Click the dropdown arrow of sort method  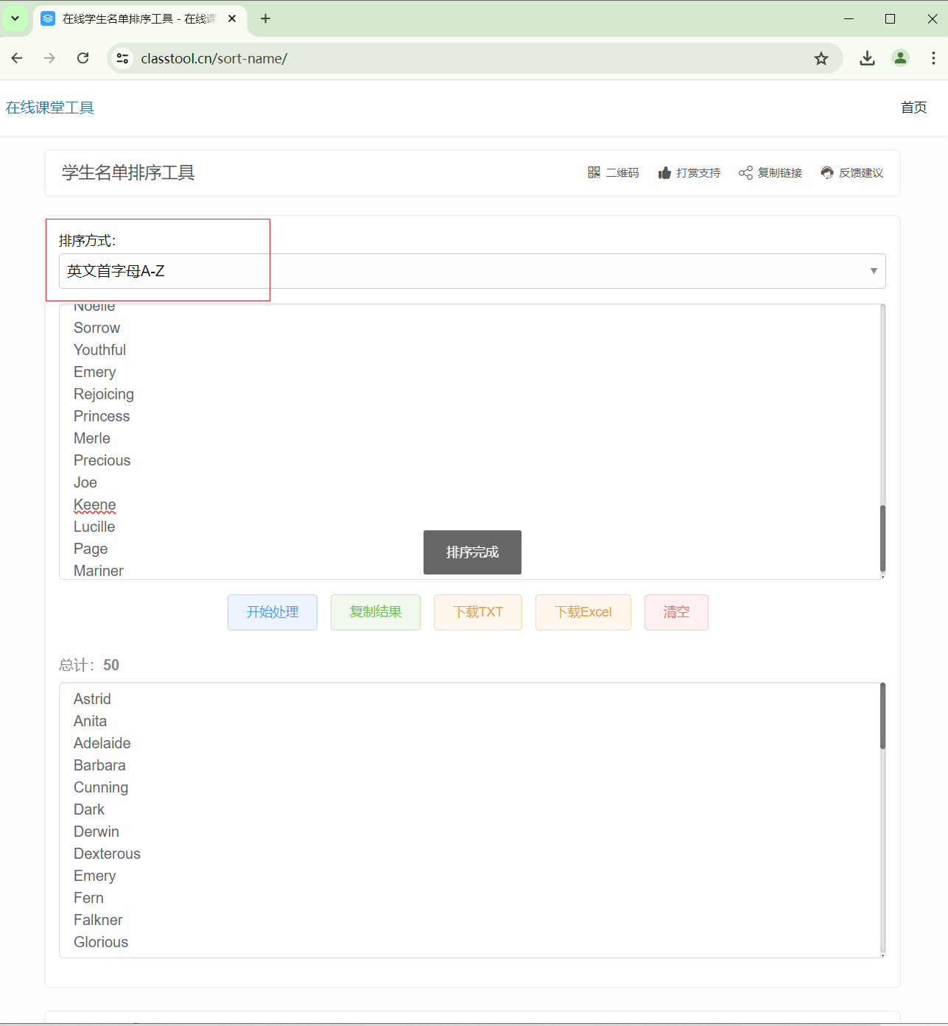point(874,271)
